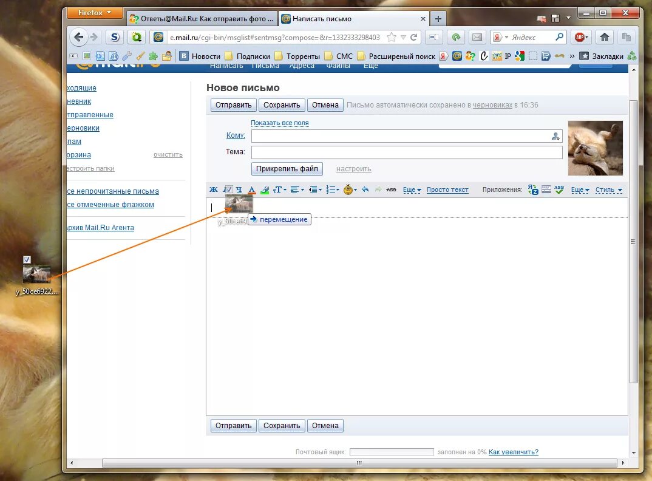Bookmark page with star icon

click(x=392, y=38)
